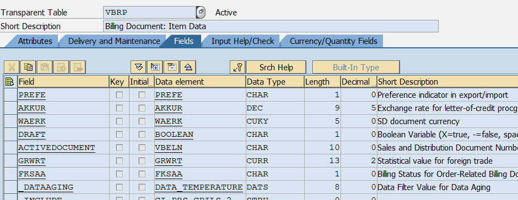This screenshot has height=200, width=518.
Task: Click the Expand Include icon
Action: [x=155, y=67]
